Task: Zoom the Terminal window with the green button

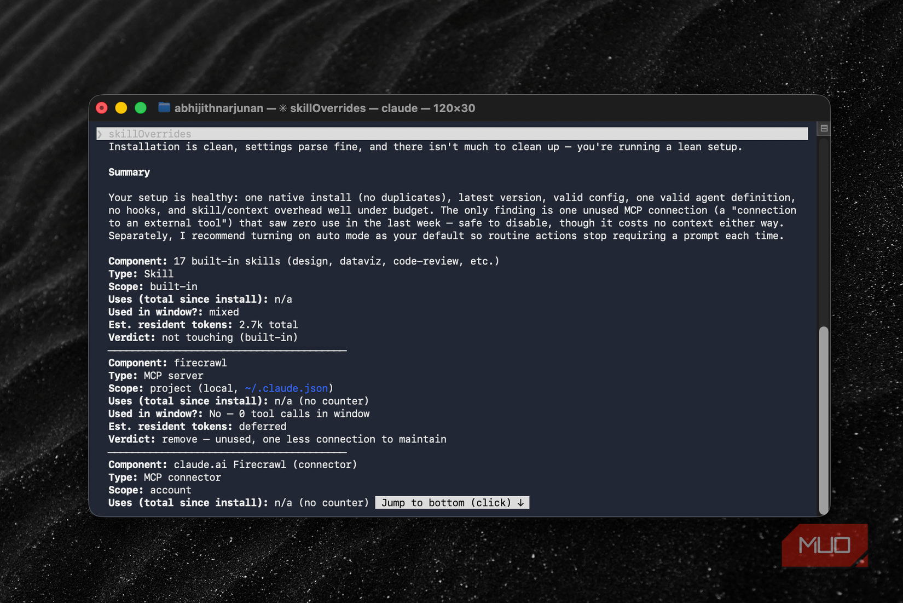Action: pyautogui.click(x=141, y=108)
